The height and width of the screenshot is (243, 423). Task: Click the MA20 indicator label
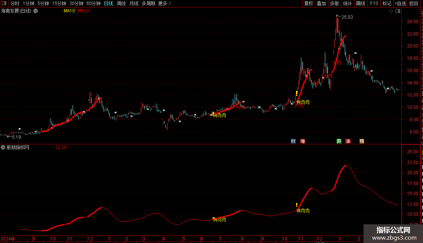click(x=84, y=11)
